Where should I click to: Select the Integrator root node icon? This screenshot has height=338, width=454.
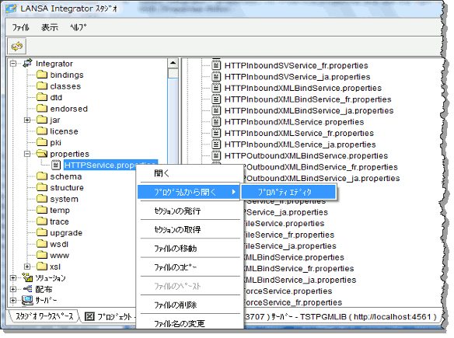point(27,63)
